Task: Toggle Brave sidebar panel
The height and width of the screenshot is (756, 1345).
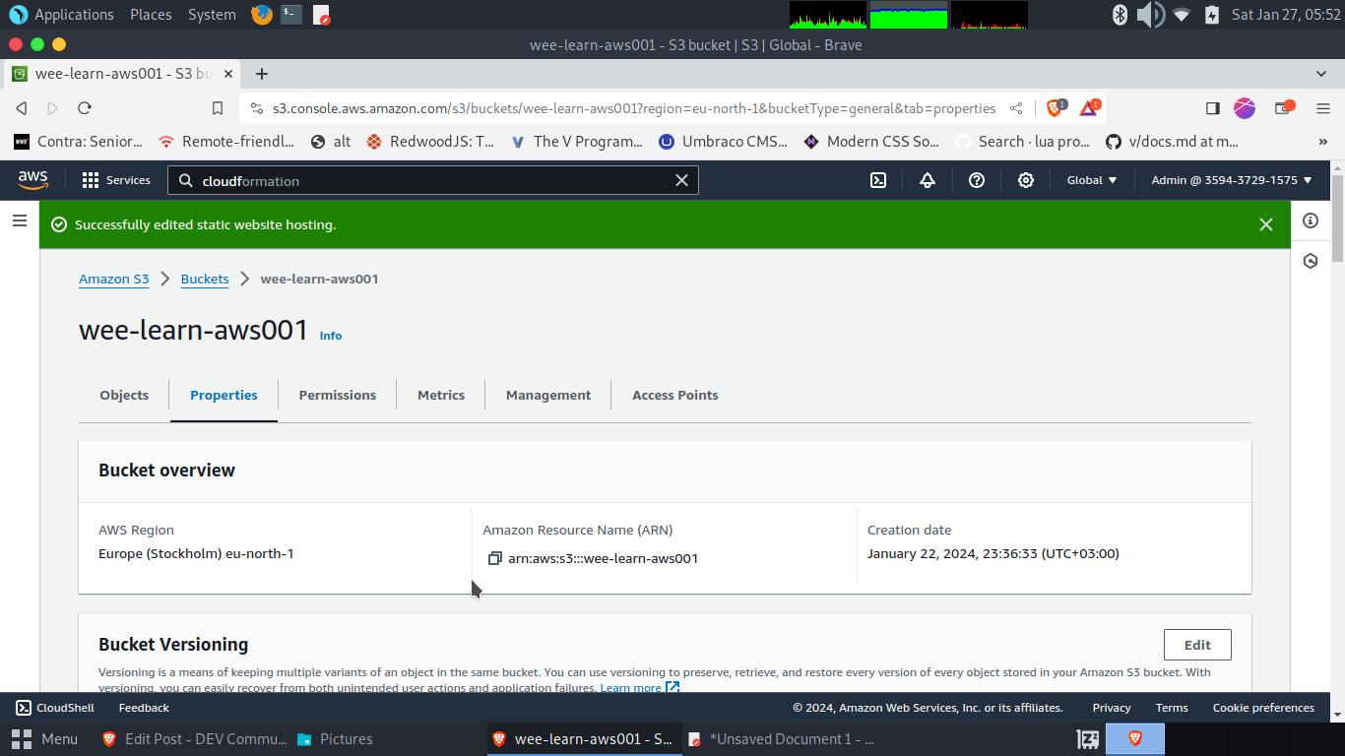Action: (x=1213, y=108)
